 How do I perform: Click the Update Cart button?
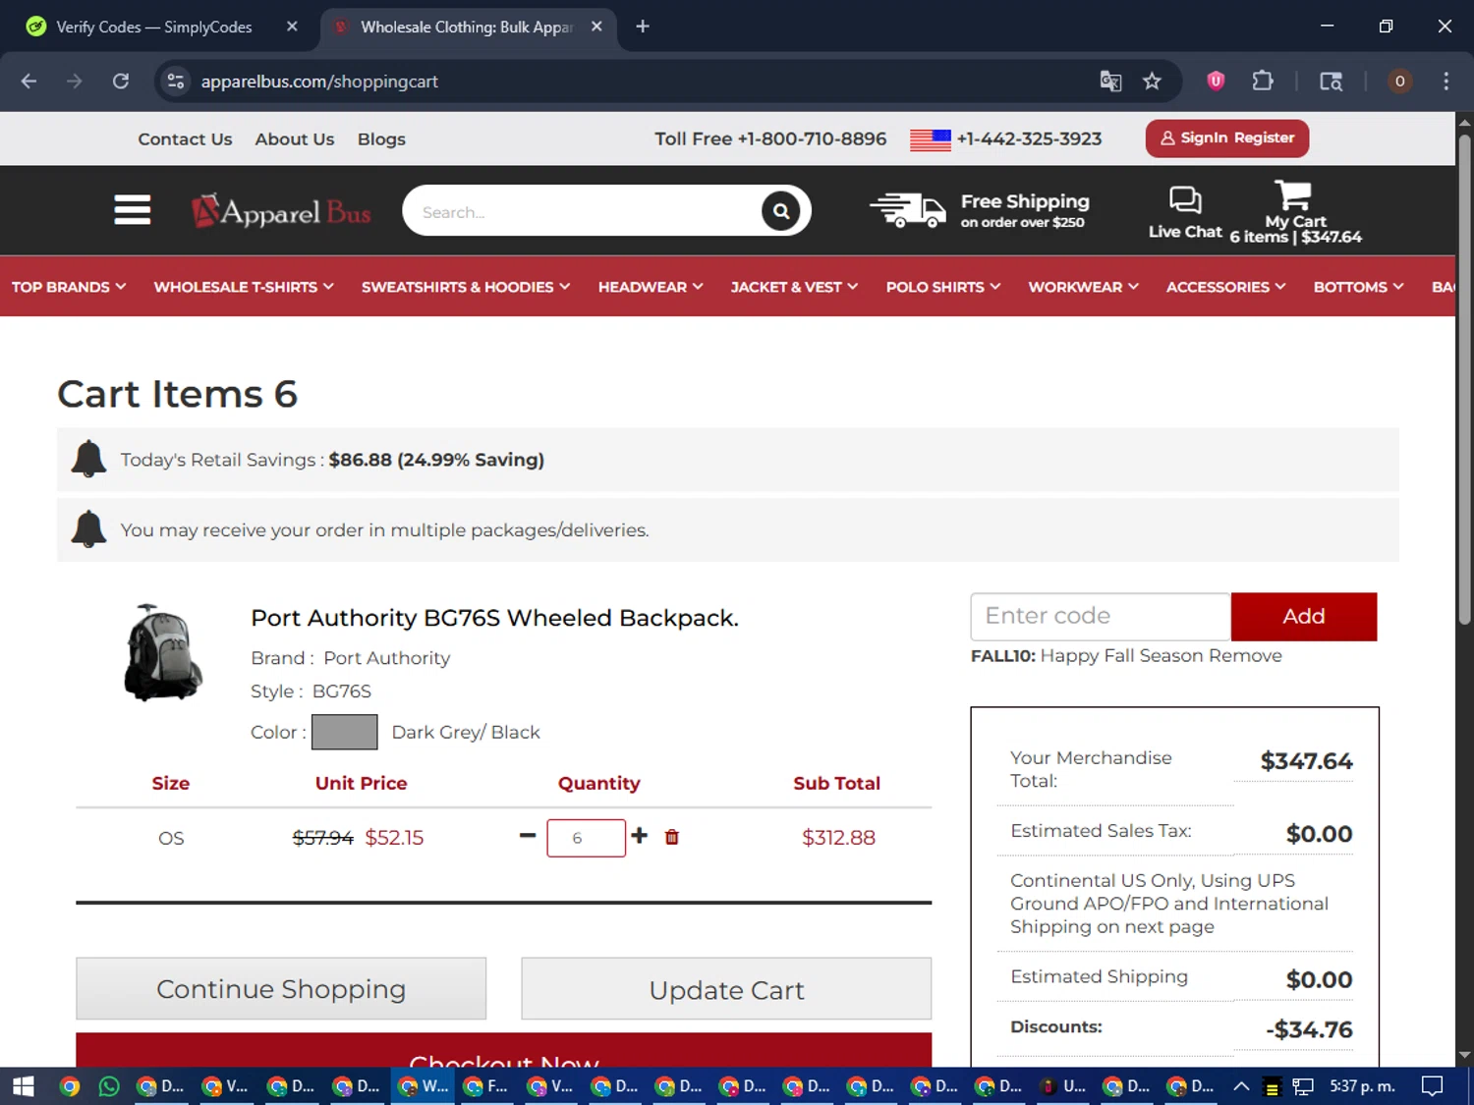point(726,989)
